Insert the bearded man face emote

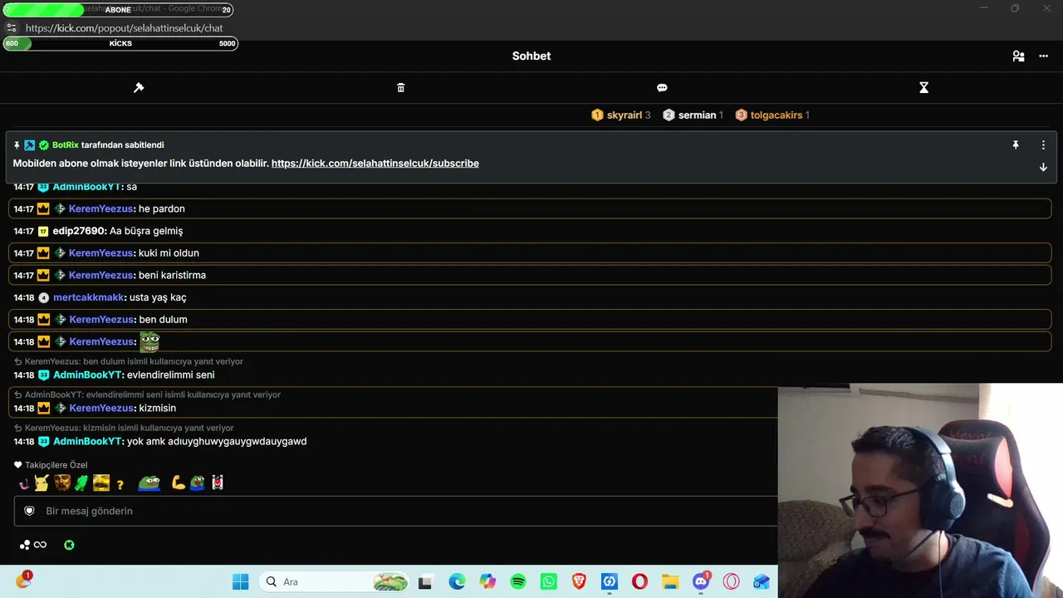61,483
